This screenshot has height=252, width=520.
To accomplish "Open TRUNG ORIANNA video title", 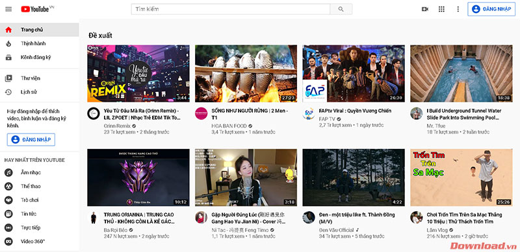I will 139,218.
